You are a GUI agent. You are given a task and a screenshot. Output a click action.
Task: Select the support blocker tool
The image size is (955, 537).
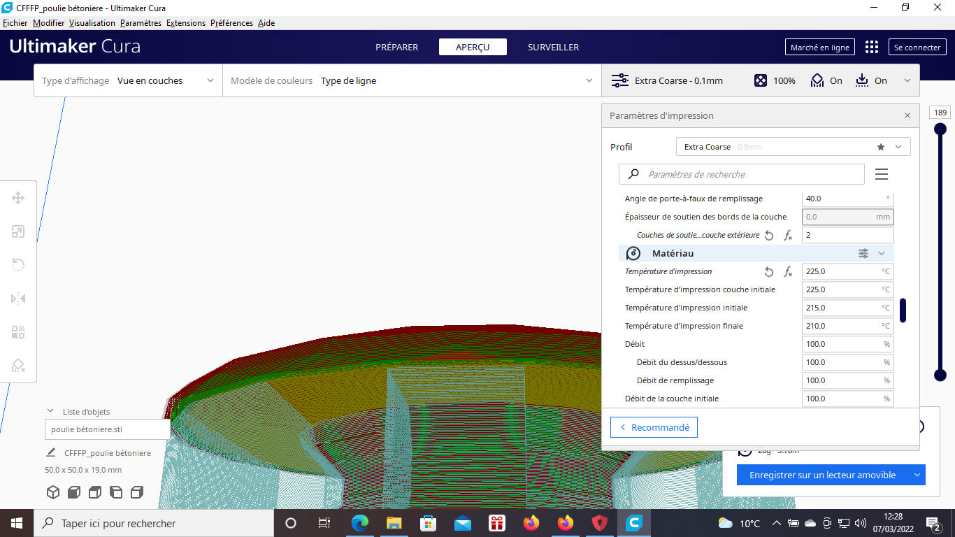(18, 366)
